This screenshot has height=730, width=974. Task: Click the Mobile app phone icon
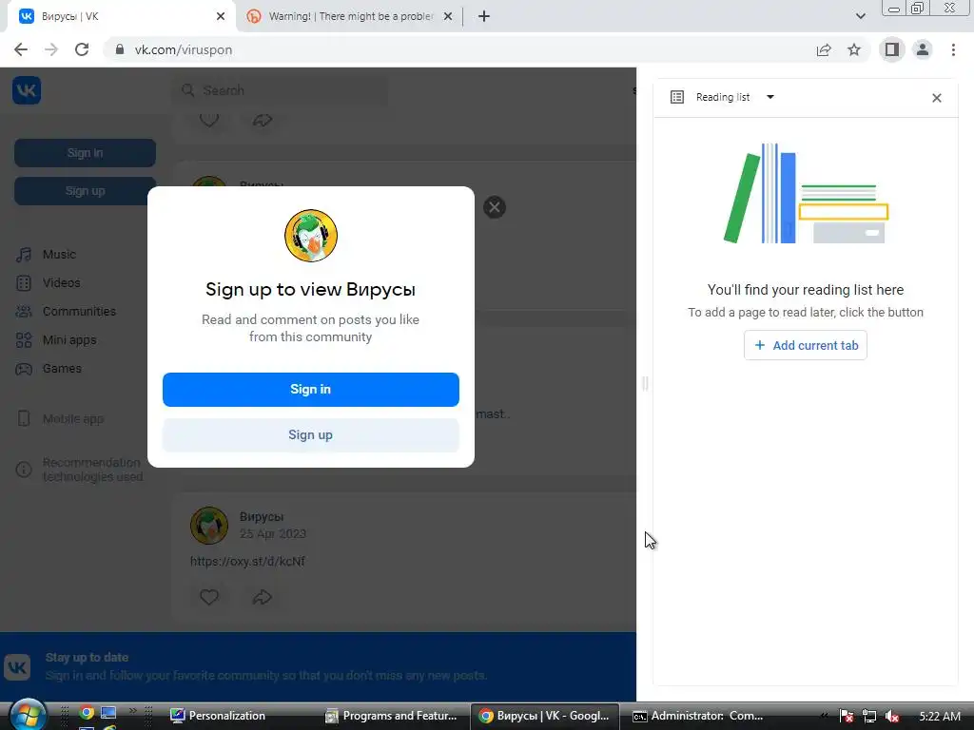[24, 419]
